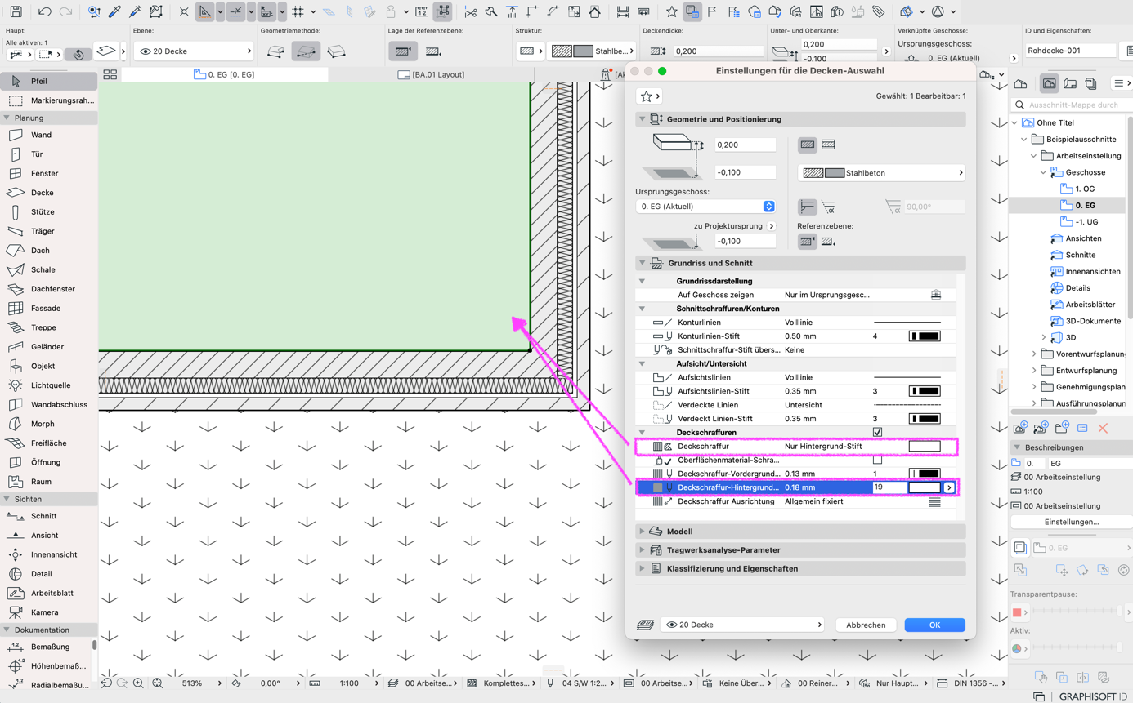Screen dimensions: 1133x703
Task: Expand the Modell section
Action: click(x=643, y=532)
